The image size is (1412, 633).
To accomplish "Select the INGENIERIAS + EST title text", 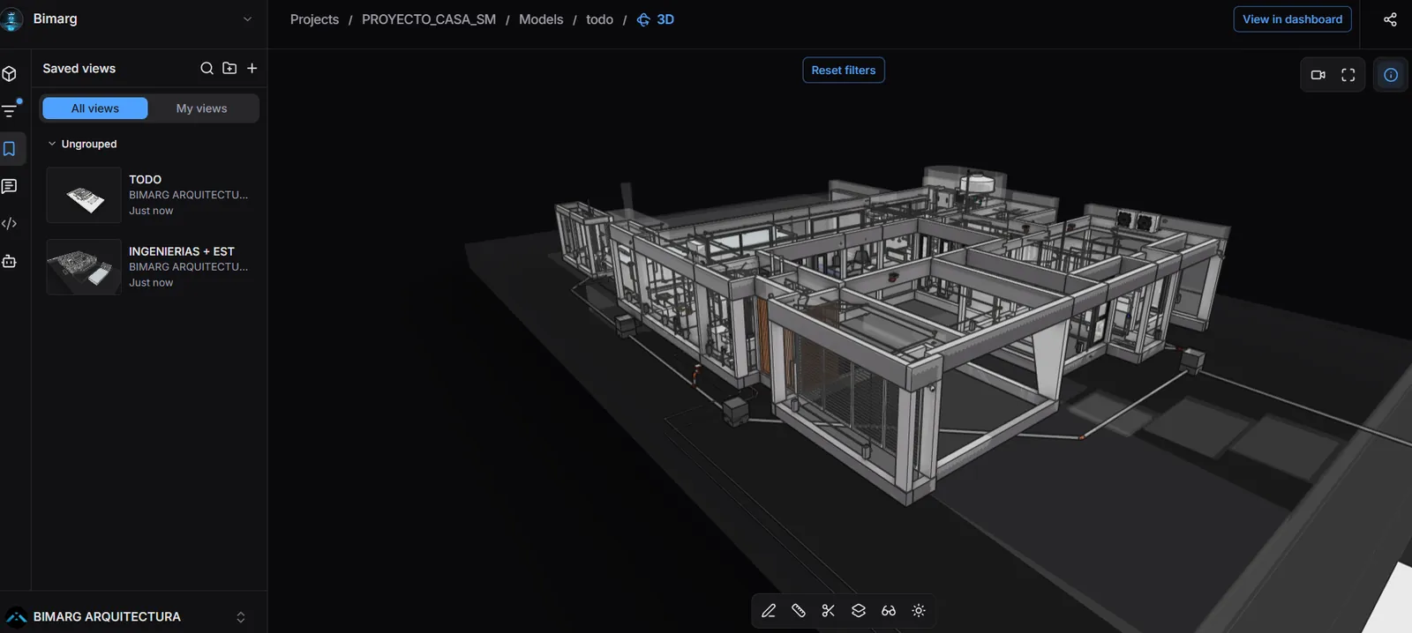I will [182, 251].
